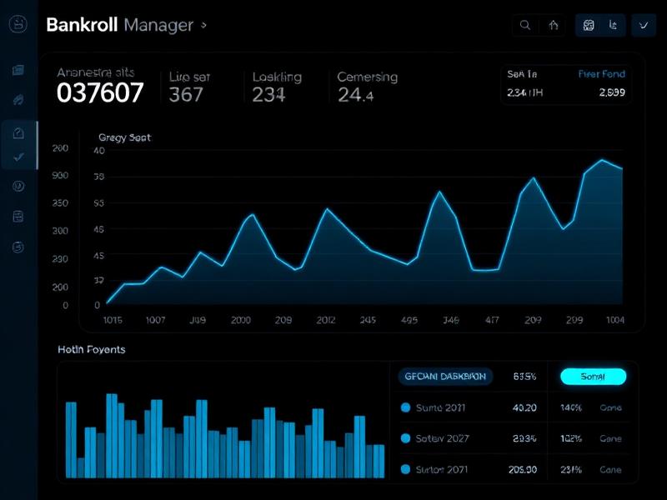Click the 367 stat value

coord(186,94)
